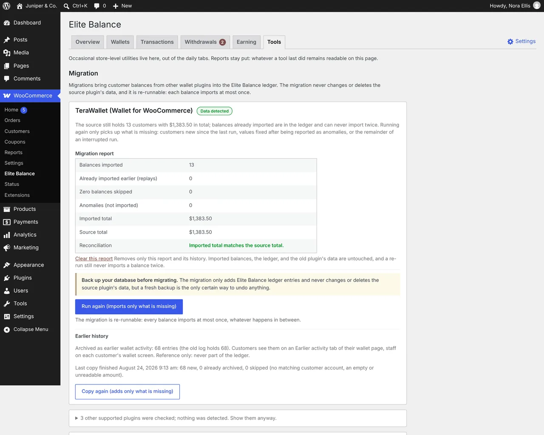Open the comments bubble in admin bar
This screenshot has width=544, height=435.
(97, 6)
